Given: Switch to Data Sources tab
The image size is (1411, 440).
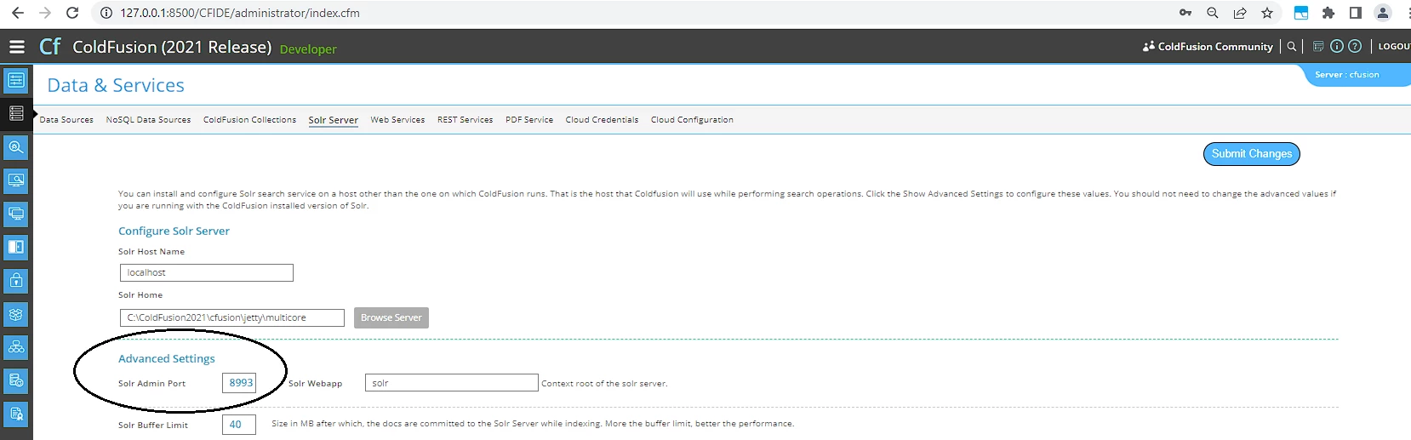Looking at the screenshot, I should click(66, 120).
